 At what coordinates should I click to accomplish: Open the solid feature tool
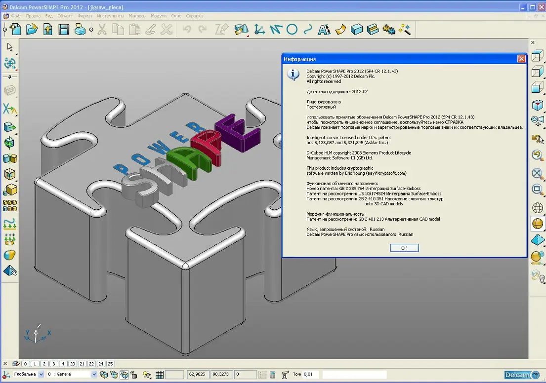(373, 29)
